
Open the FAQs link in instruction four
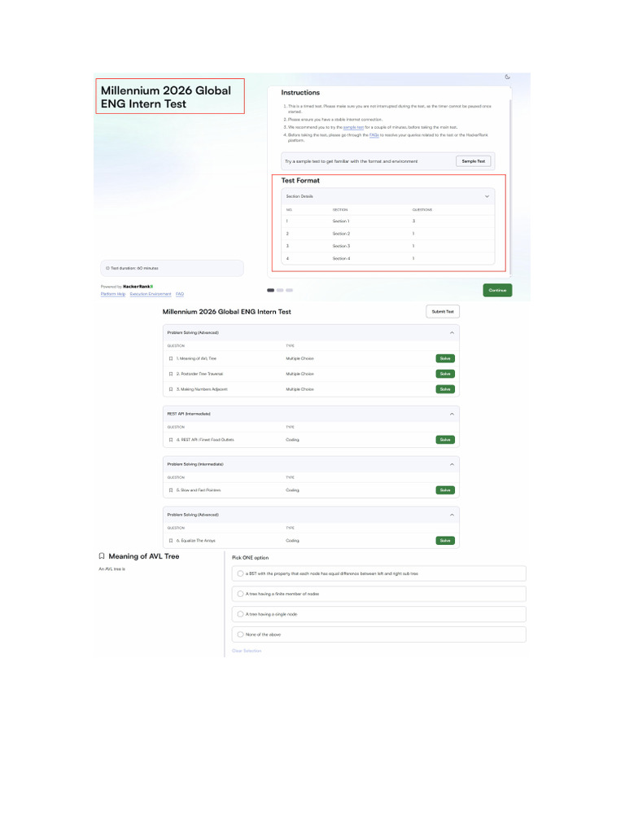[374, 135]
